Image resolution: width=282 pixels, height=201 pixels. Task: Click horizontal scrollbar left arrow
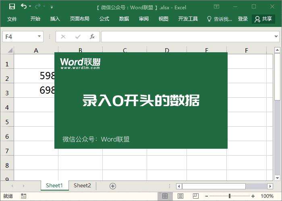click(179, 186)
